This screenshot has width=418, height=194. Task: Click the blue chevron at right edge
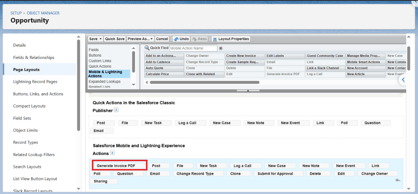[403, 80]
